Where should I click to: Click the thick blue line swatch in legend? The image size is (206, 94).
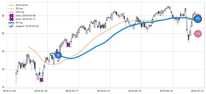tap(12, 23)
